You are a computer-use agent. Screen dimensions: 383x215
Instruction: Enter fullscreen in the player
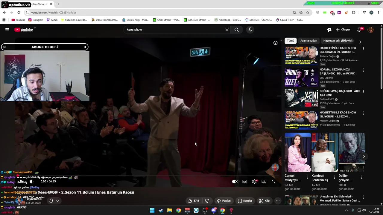coord(273,182)
